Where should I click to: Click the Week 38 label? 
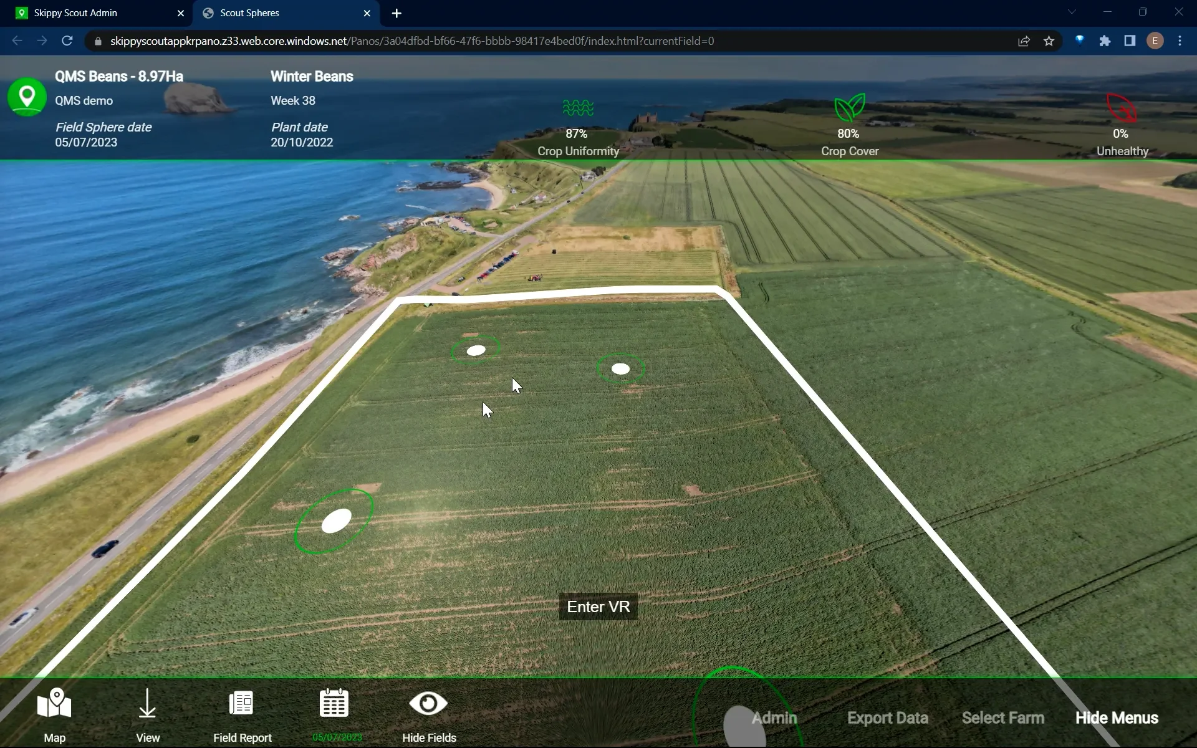click(x=293, y=101)
